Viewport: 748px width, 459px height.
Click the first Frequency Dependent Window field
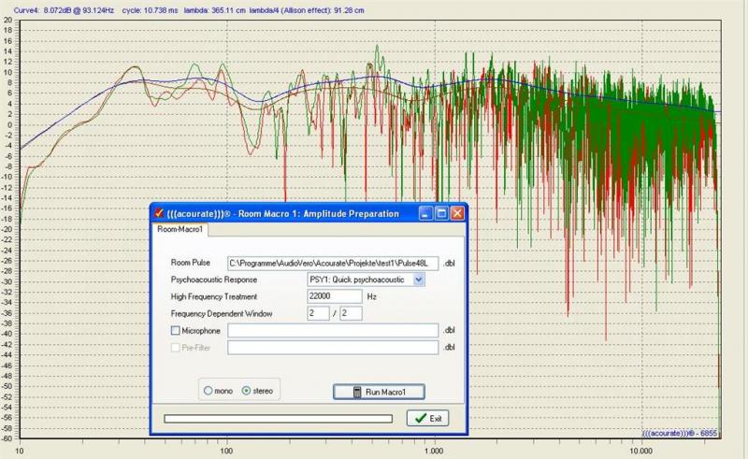(x=318, y=313)
